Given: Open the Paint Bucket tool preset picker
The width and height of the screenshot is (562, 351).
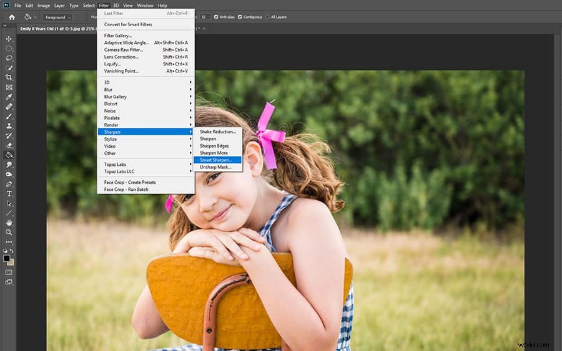Looking at the screenshot, I should click(x=30, y=17).
